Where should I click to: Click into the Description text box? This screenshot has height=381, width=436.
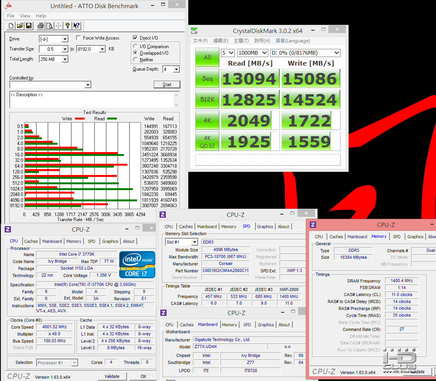tap(92, 100)
